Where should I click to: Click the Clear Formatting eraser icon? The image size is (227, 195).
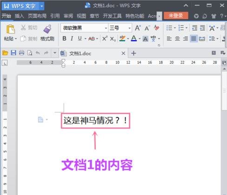[157, 28]
